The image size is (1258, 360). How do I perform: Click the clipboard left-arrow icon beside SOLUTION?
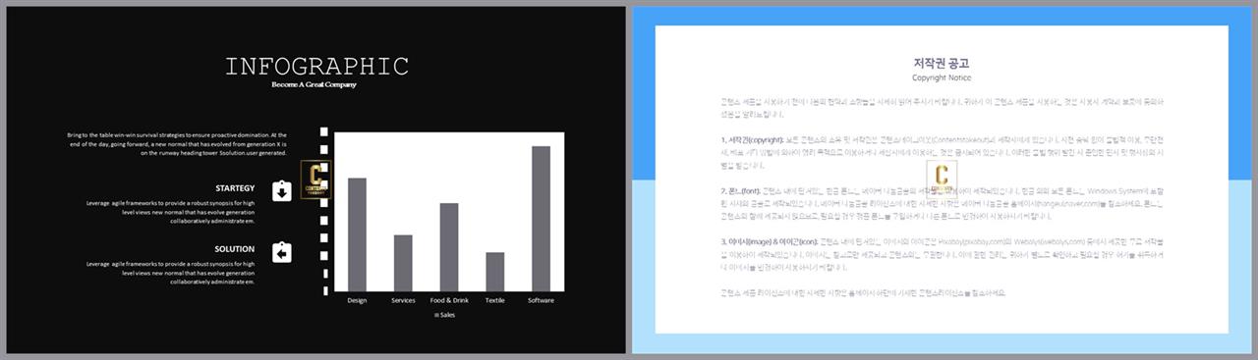(281, 253)
